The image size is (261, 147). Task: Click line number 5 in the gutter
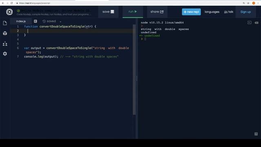click(x=18, y=44)
